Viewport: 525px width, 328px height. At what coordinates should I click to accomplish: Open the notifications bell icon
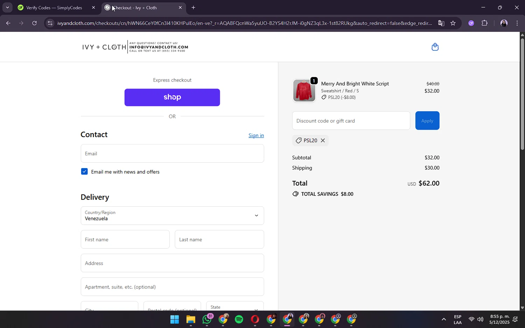pos(515,319)
